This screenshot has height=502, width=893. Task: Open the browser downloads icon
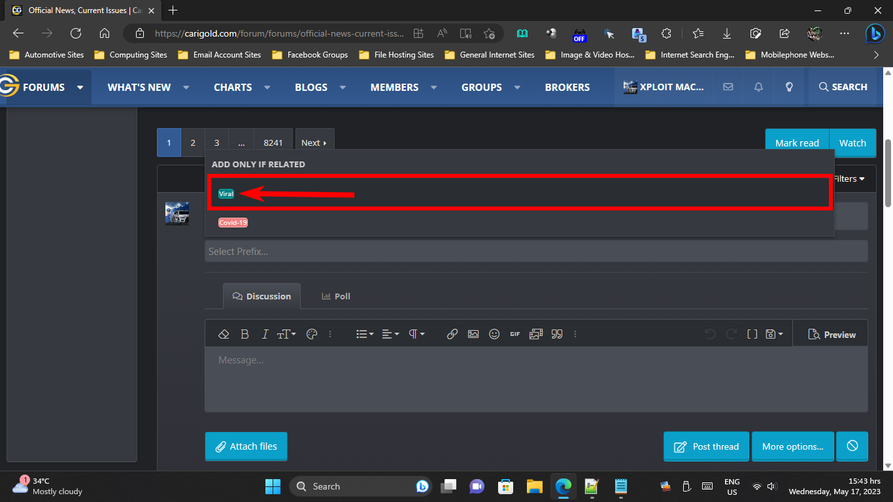coord(726,33)
